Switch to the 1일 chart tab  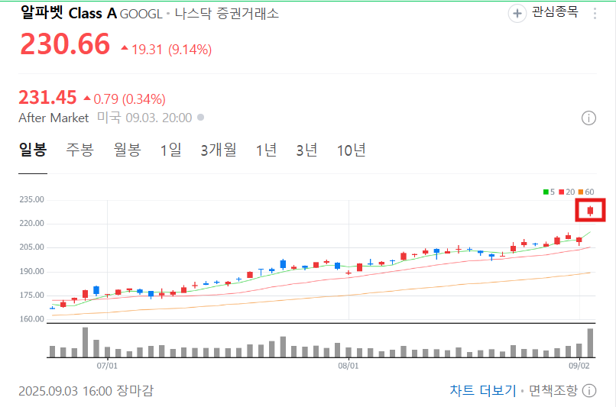click(x=171, y=150)
